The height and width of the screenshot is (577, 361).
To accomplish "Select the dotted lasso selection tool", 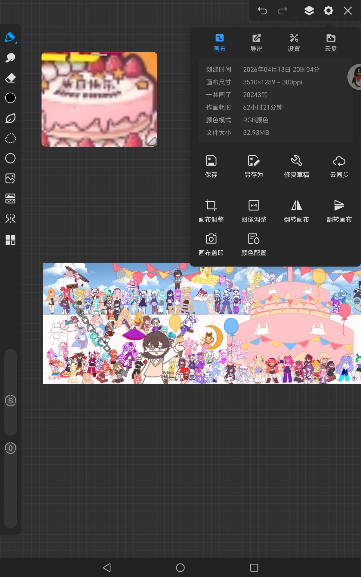I will click(x=10, y=138).
